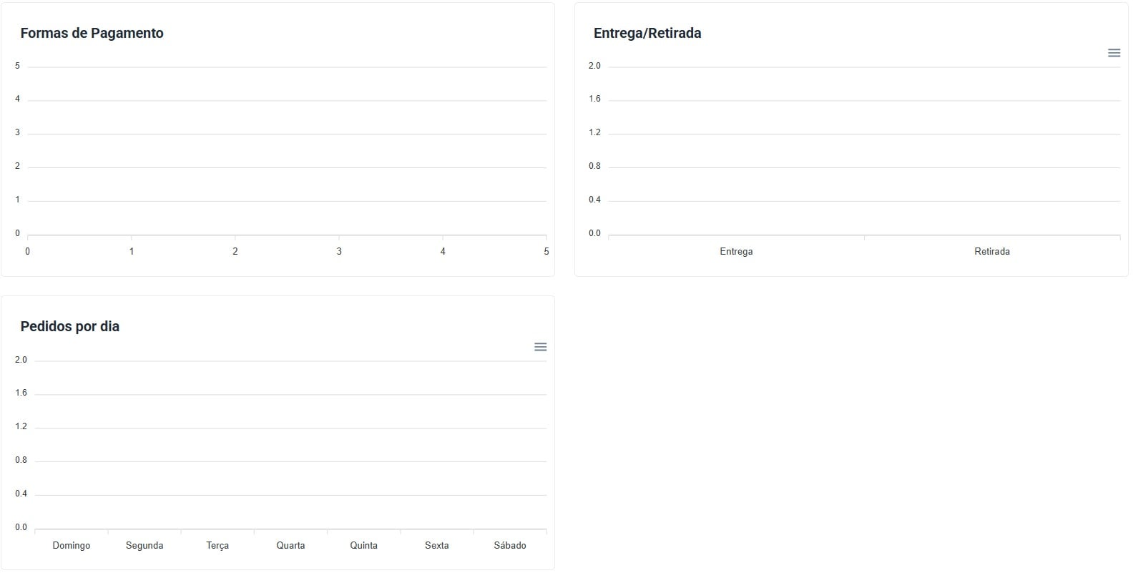Image resolution: width=1138 pixels, height=578 pixels.
Task: Click the Terça day label
Action: tap(217, 545)
